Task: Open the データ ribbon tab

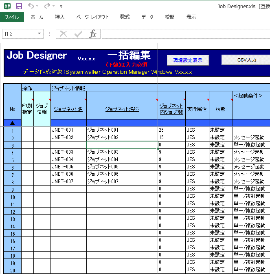Action: pyautogui.click(x=147, y=17)
